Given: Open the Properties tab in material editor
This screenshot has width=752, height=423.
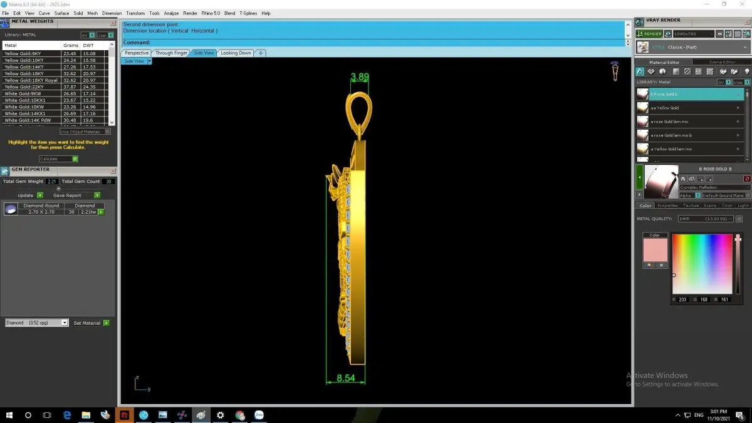Looking at the screenshot, I should 667,206.
